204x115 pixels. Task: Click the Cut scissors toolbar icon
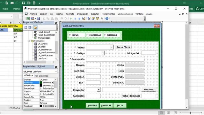pyautogui.click(x=44, y=19)
